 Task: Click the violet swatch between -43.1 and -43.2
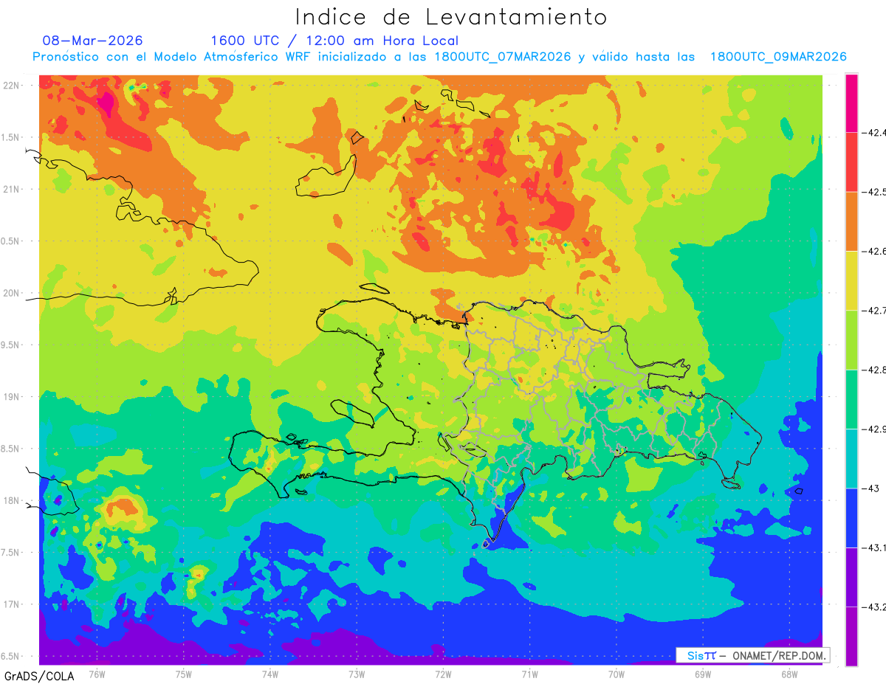point(851,577)
